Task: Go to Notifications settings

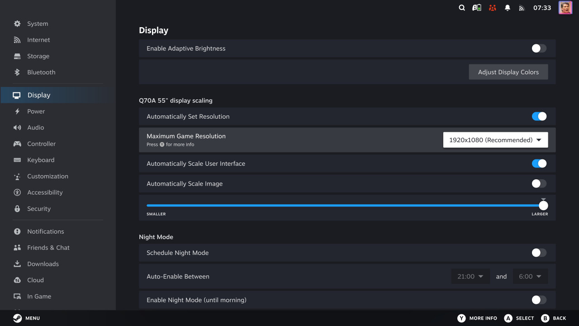Action: coord(58,231)
